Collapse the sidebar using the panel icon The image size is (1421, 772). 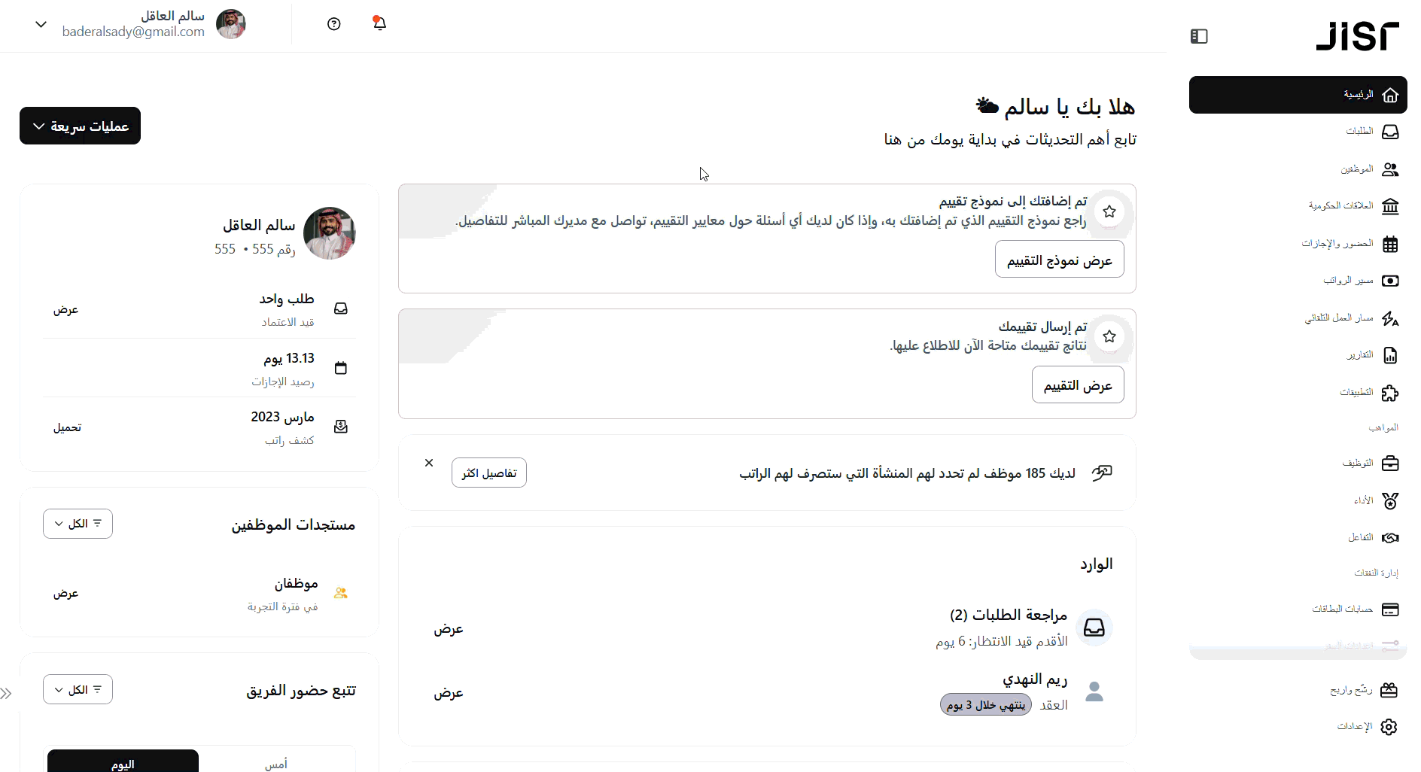1199,36
